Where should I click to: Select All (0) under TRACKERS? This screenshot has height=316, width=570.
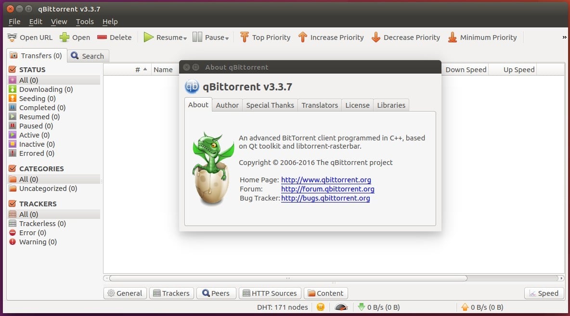click(54, 215)
